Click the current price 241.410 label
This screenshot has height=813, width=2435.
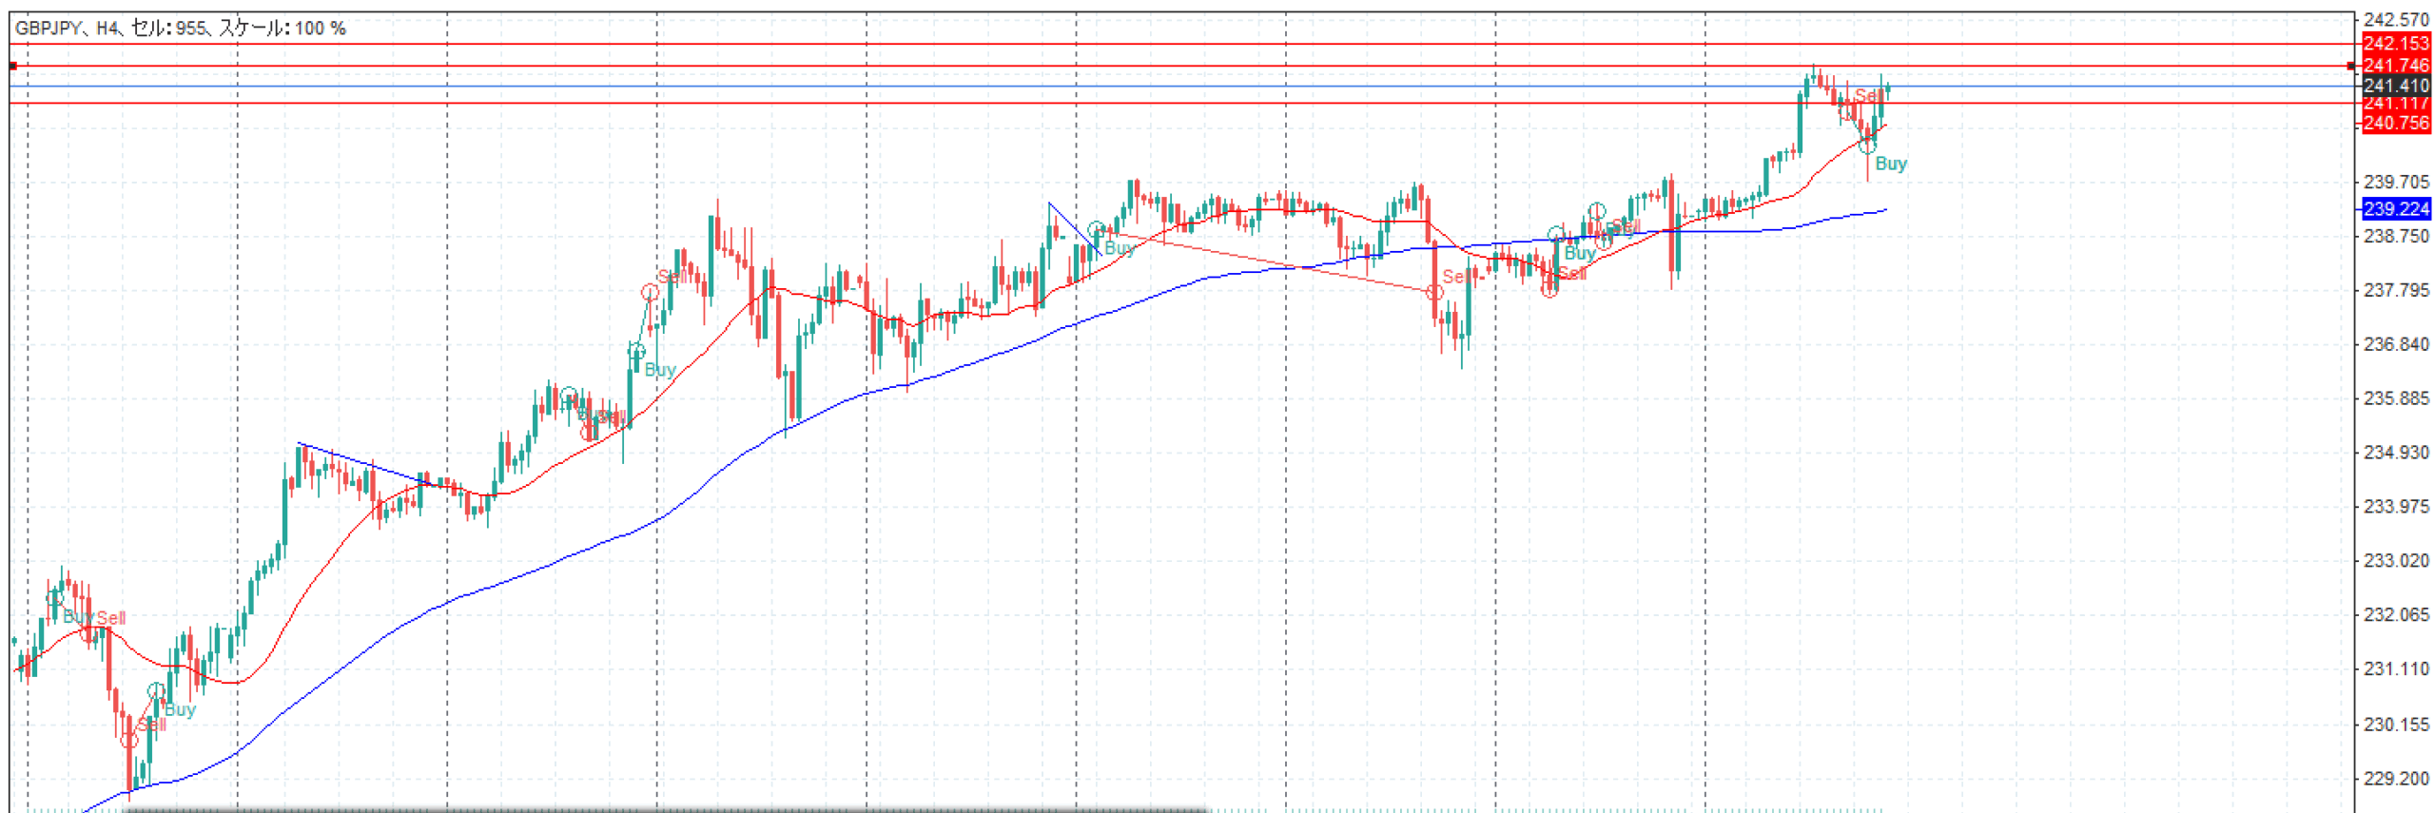[2395, 86]
